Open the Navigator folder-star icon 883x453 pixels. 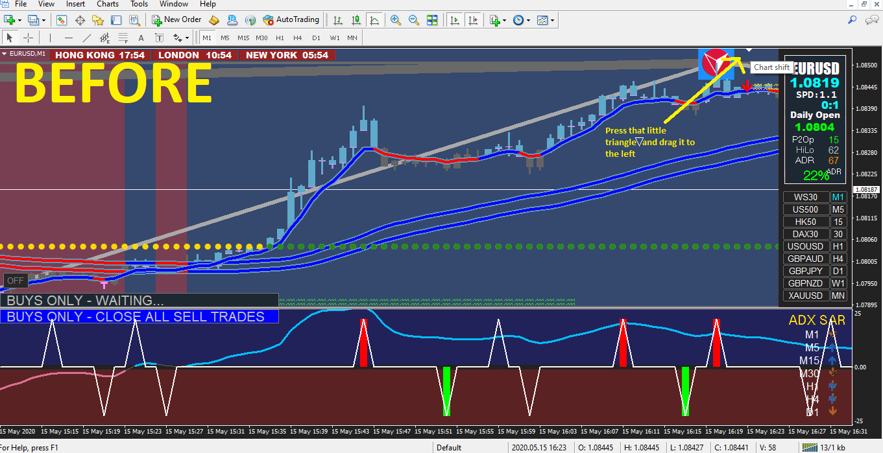(99, 20)
